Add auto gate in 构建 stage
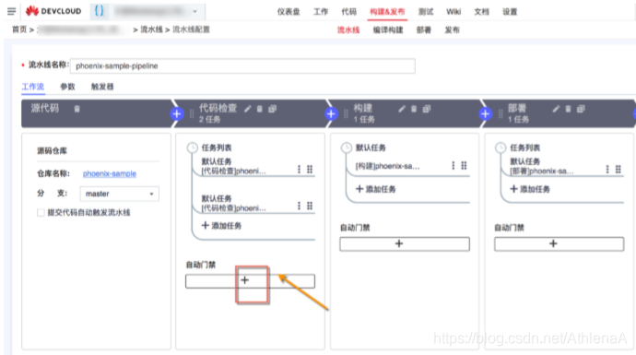The image size is (636, 355). coord(405,243)
